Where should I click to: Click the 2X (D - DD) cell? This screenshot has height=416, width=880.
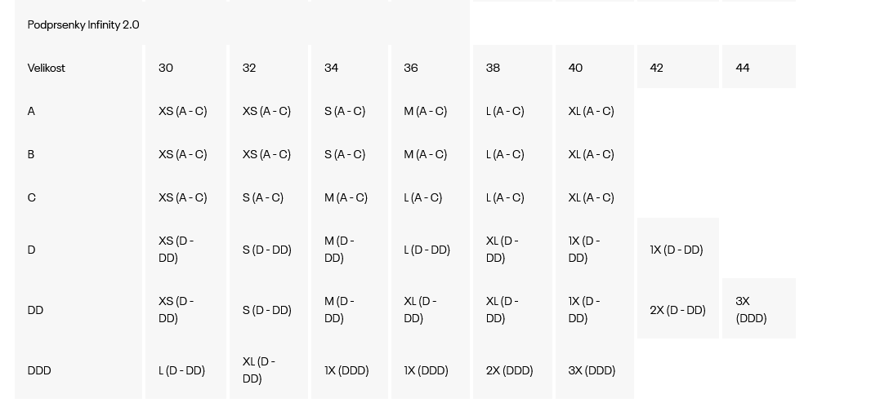click(677, 310)
